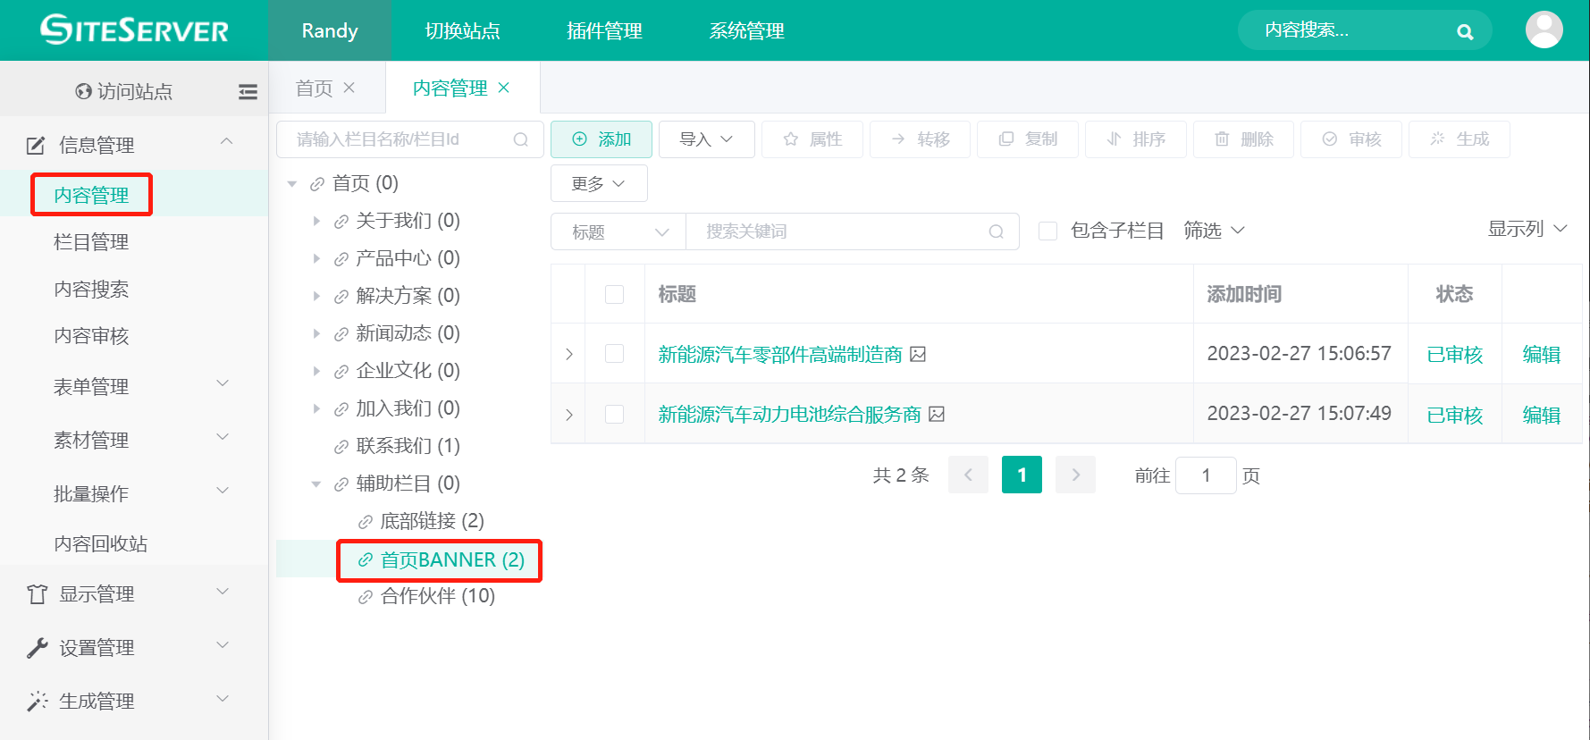This screenshot has width=1590, height=740.
Task: Click image icon beside 新能源汽车动力电池综合服务商
Action: 937,415
